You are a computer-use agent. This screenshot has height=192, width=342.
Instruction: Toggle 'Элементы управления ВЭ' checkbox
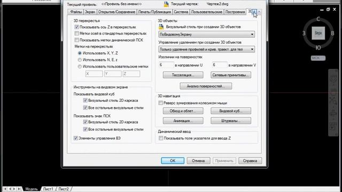coord(76,138)
